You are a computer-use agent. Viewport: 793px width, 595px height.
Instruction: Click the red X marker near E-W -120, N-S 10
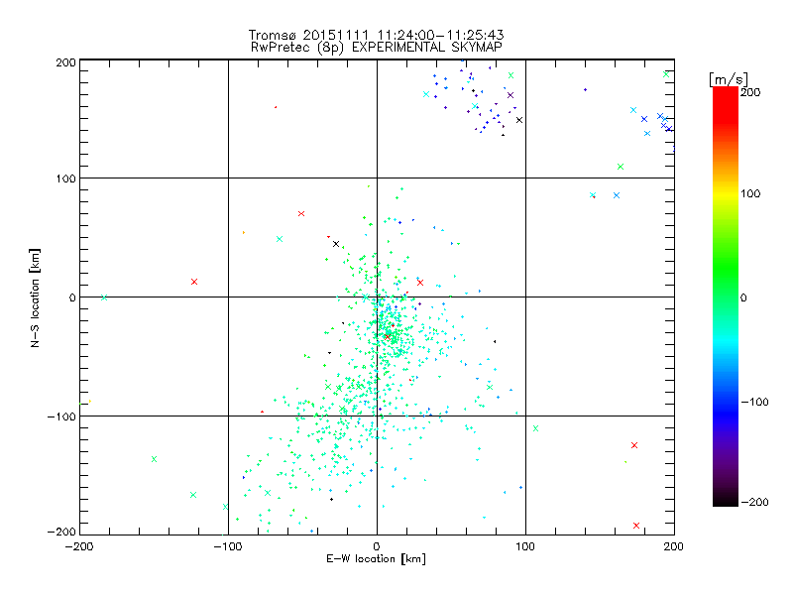(x=194, y=282)
